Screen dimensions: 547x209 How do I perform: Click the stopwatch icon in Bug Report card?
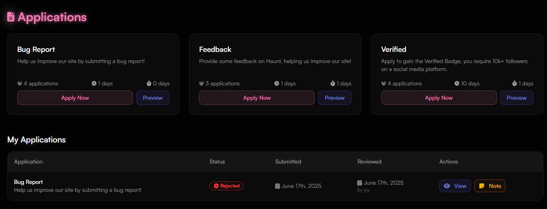click(x=149, y=83)
